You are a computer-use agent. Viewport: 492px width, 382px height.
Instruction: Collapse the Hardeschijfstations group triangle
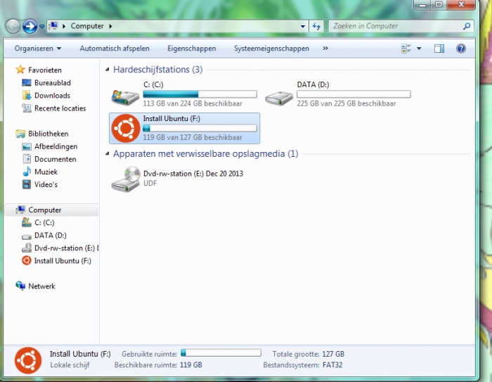click(107, 70)
